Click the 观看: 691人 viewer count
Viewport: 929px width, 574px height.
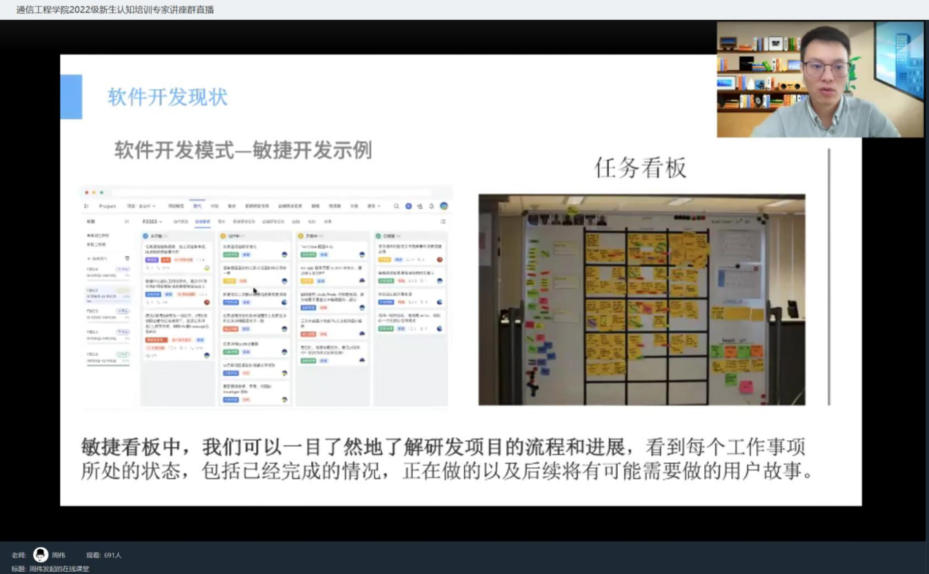click(x=104, y=555)
